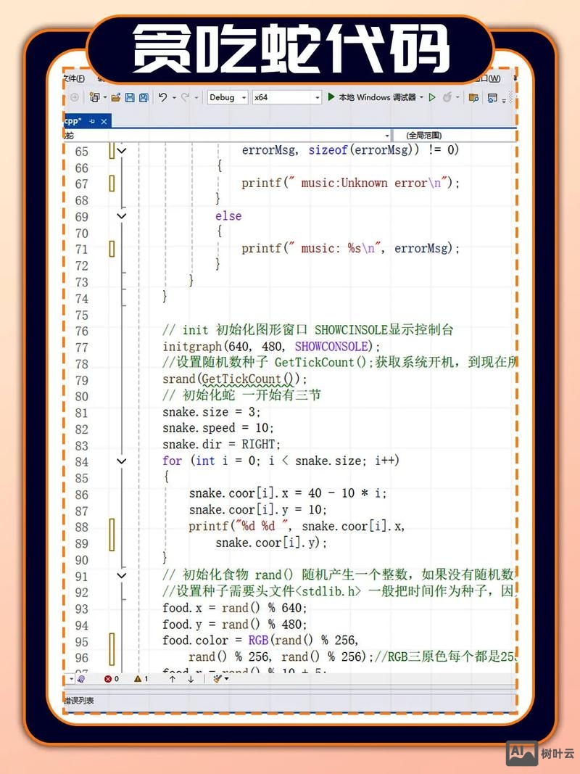580x774 pixels.
Task: Toggle a breakpoint margin marker at line 88
Action: [x=110, y=526]
